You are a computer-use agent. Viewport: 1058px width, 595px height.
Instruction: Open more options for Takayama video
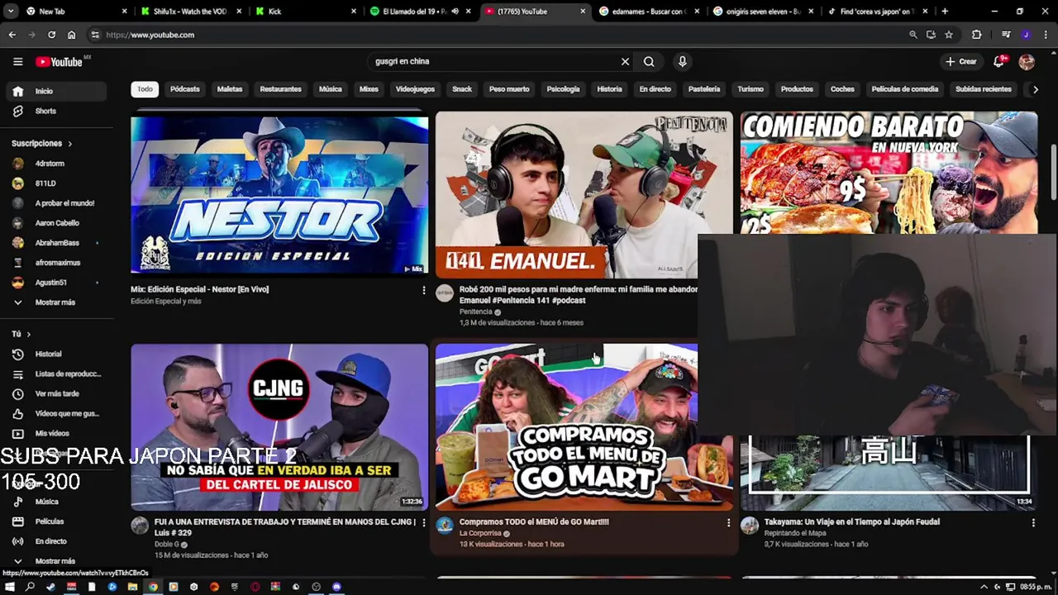1032,522
